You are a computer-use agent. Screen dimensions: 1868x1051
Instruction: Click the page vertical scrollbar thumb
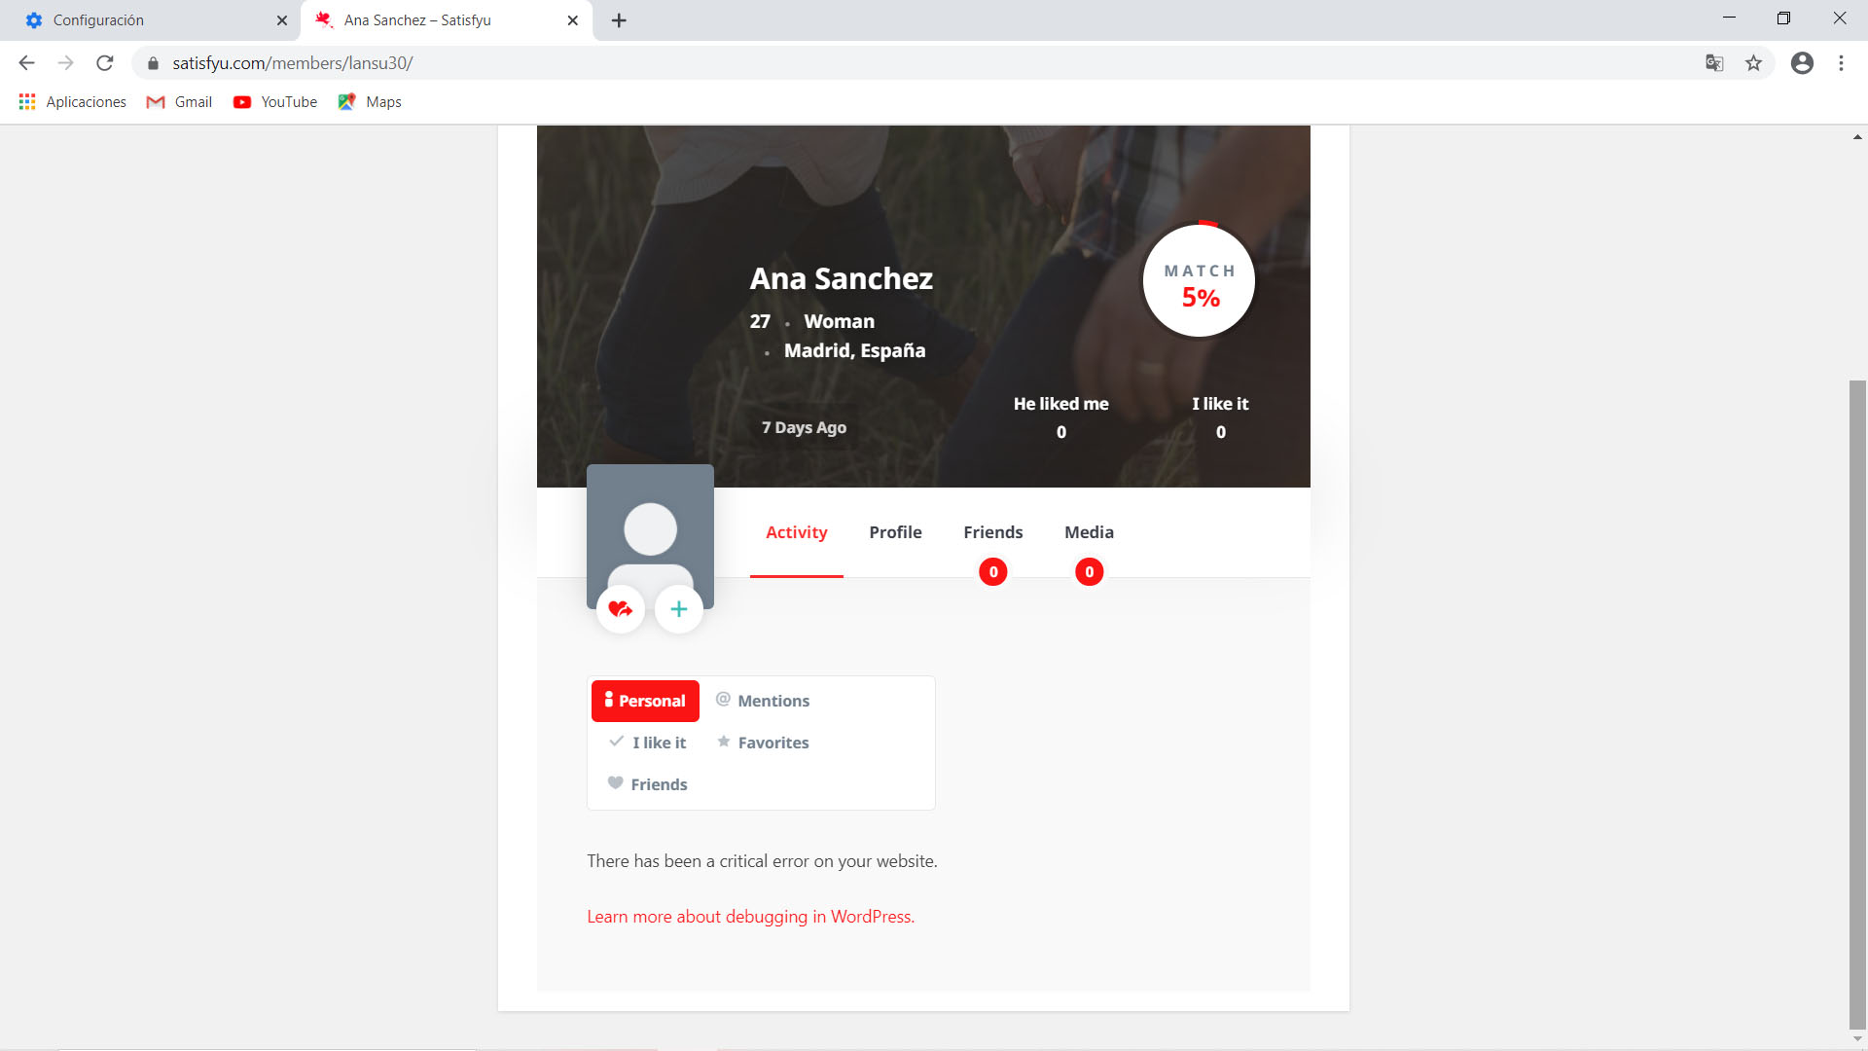click(x=1857, y=703)
